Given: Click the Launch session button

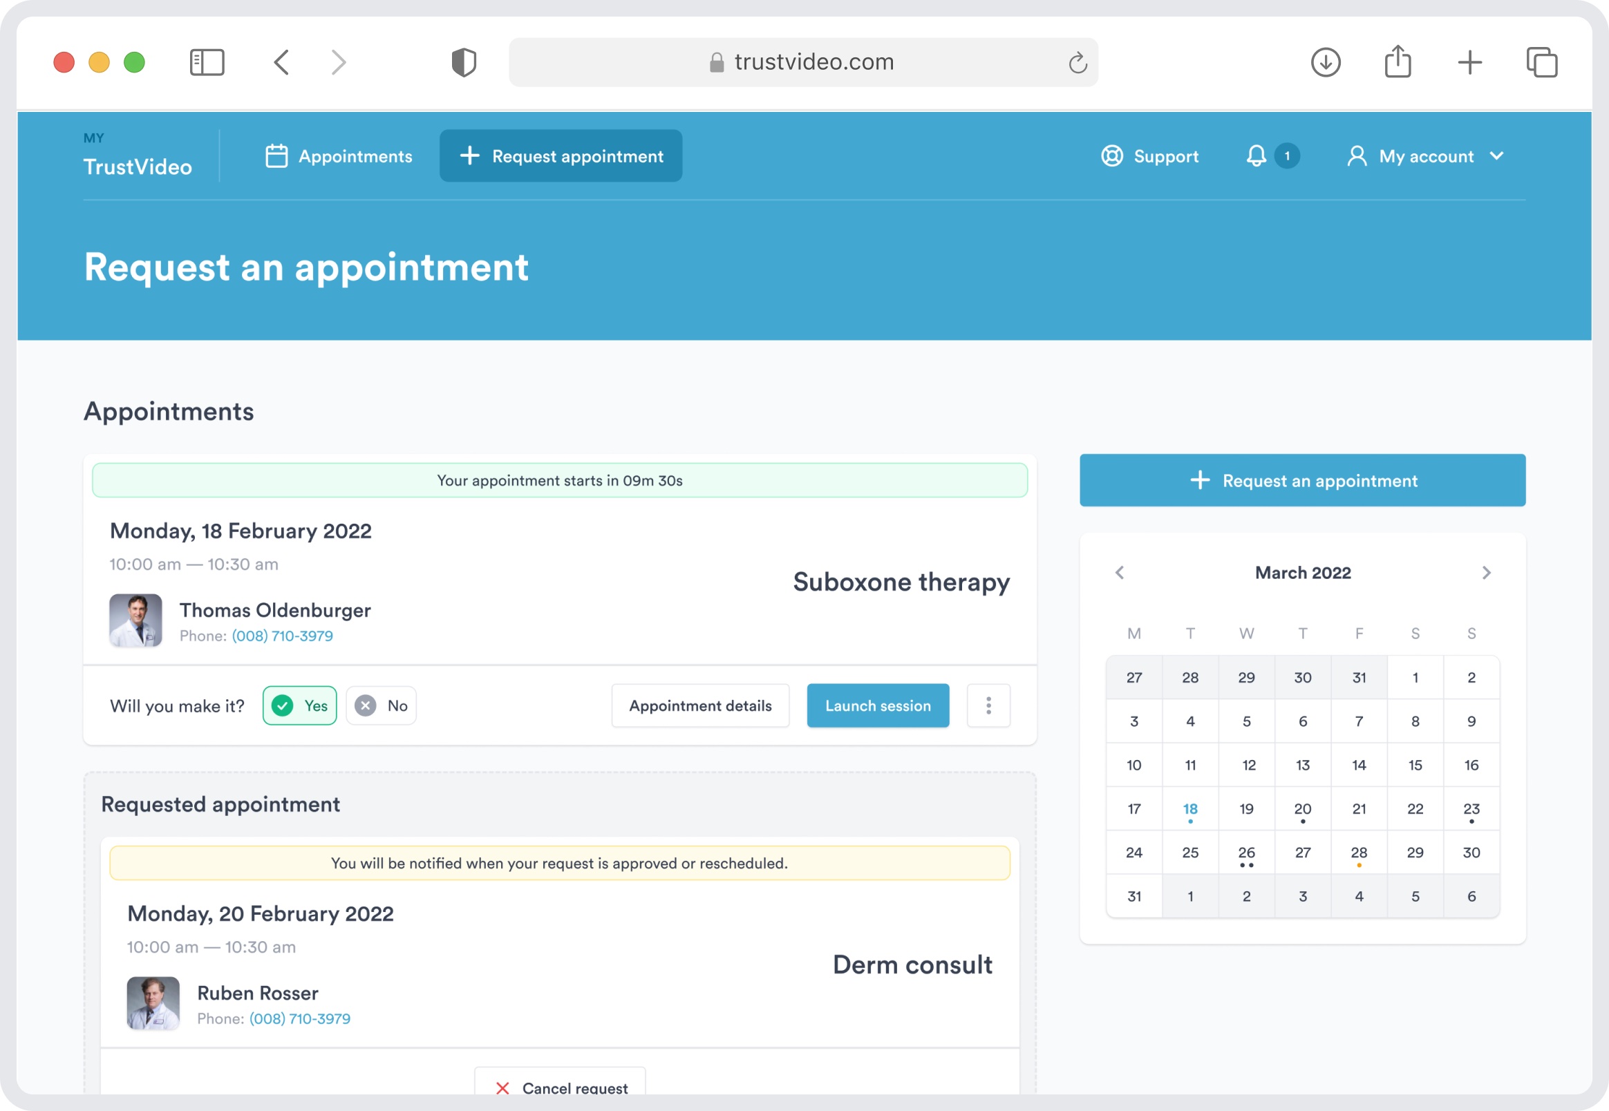Looking at the screenshot, I should (877, 706).
